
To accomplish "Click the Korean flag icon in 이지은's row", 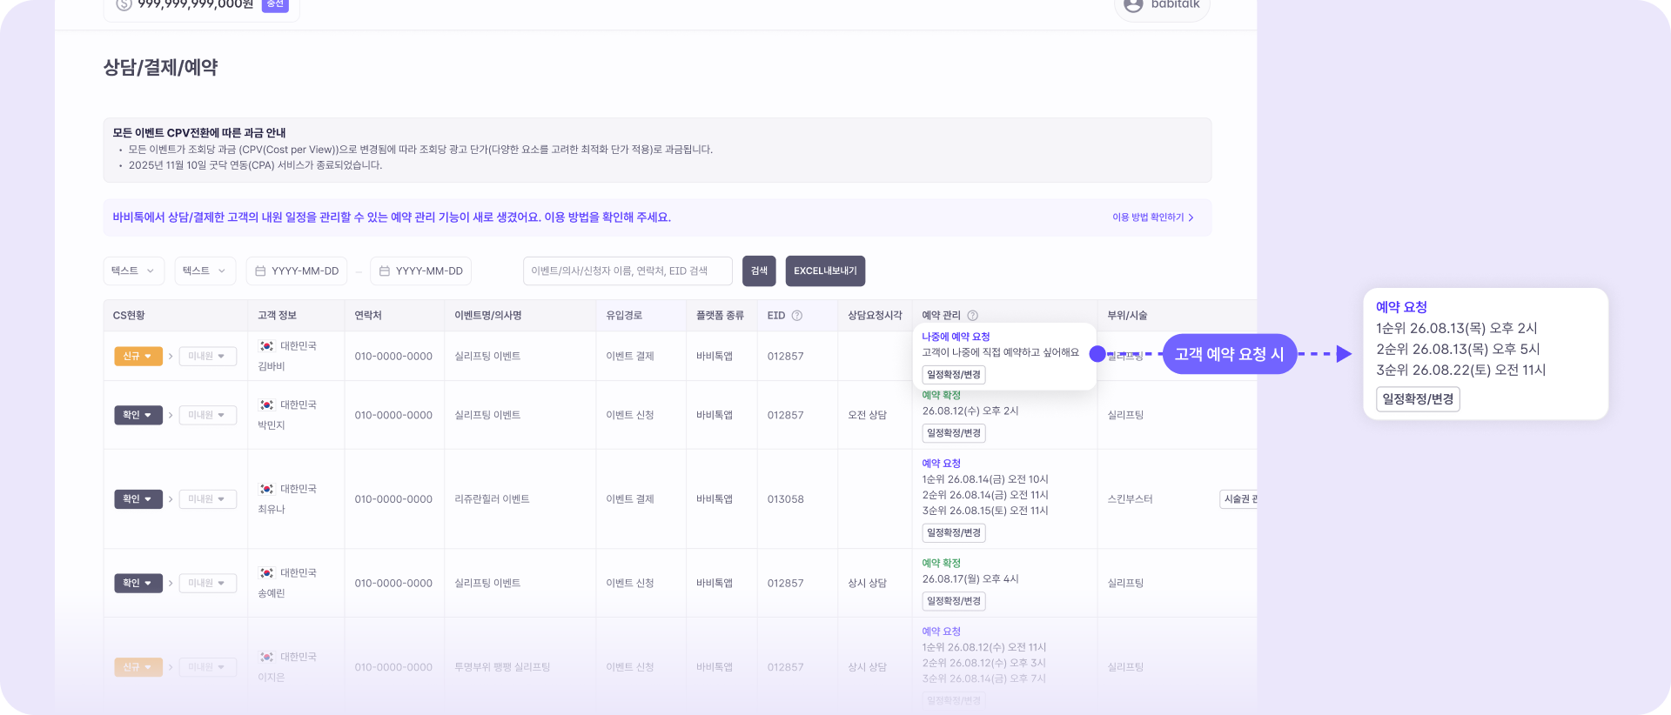I will click(267, 657).
